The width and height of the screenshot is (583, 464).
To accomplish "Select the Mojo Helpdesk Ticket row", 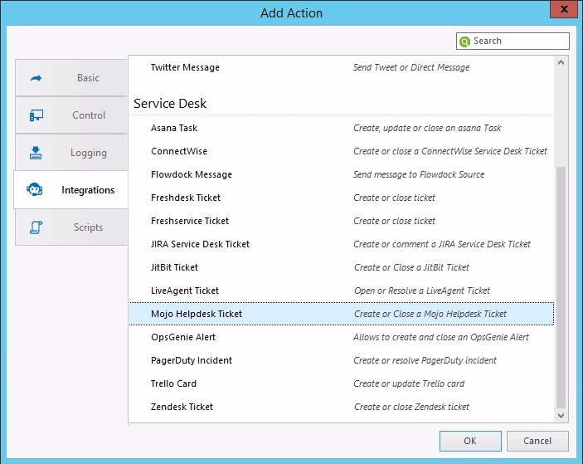I will point(342,314).
